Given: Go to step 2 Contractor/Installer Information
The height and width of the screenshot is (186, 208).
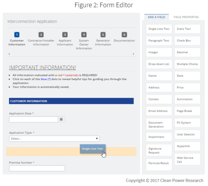Looking at the screenshot, I should [41, 39].
